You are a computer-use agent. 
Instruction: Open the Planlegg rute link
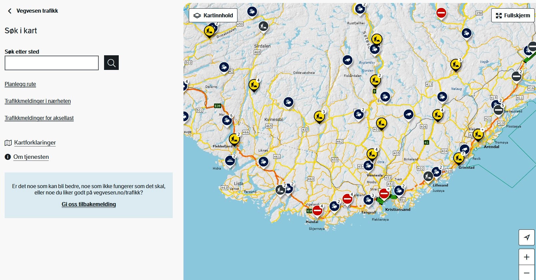[x=20, y=84]
